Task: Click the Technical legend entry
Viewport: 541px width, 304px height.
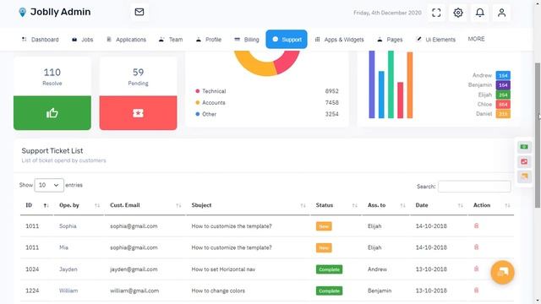Action: coord(210,91)
